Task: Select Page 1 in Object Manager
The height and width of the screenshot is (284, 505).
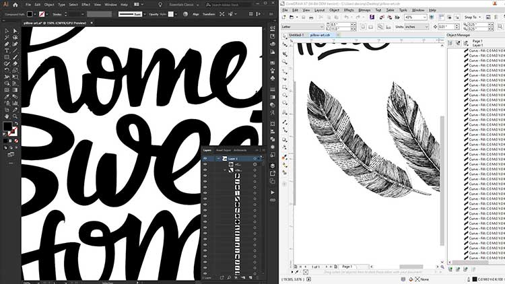Action: (477, 41)
